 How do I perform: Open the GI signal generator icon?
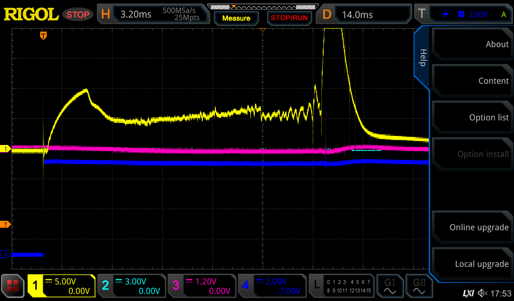[x=390, y=286]
